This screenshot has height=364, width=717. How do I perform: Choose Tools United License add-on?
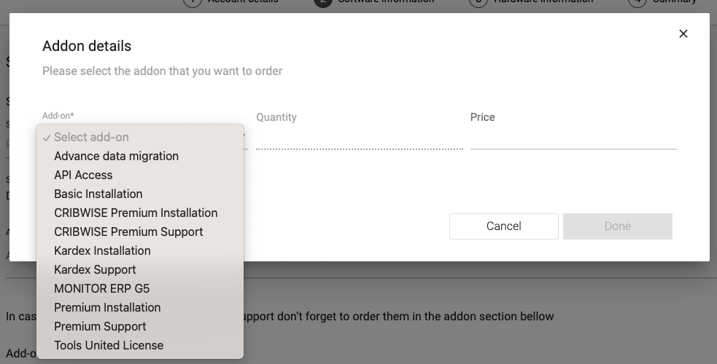click(109, 345)
